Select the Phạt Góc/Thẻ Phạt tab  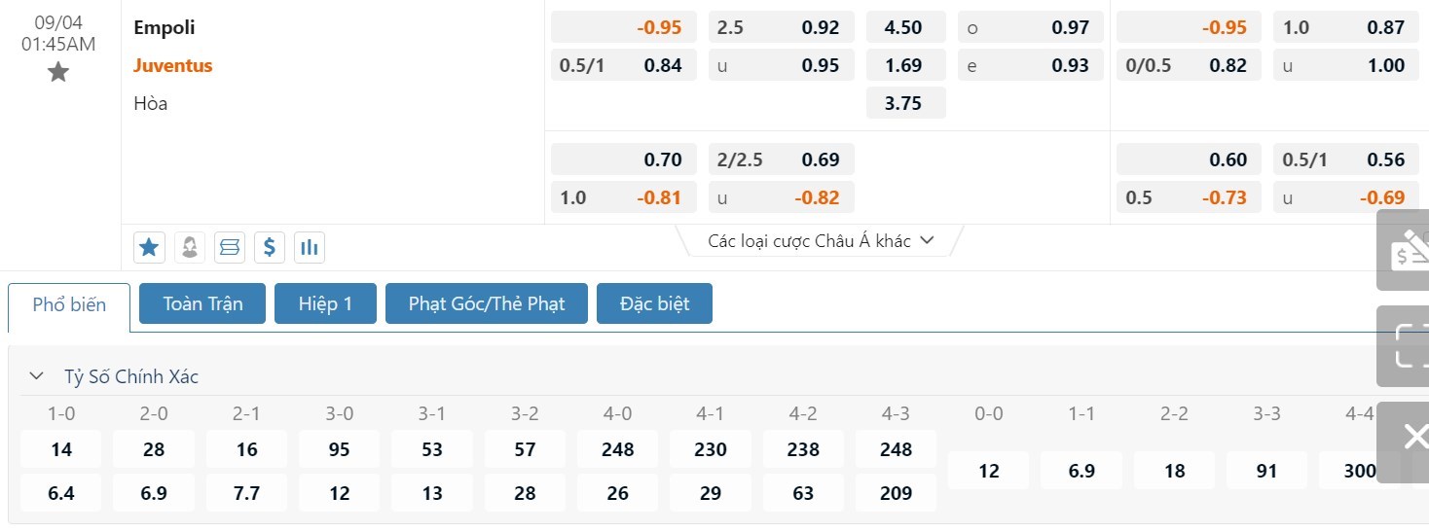[487, 303]
